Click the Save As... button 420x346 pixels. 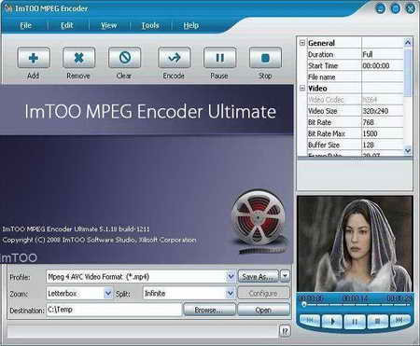258,276
